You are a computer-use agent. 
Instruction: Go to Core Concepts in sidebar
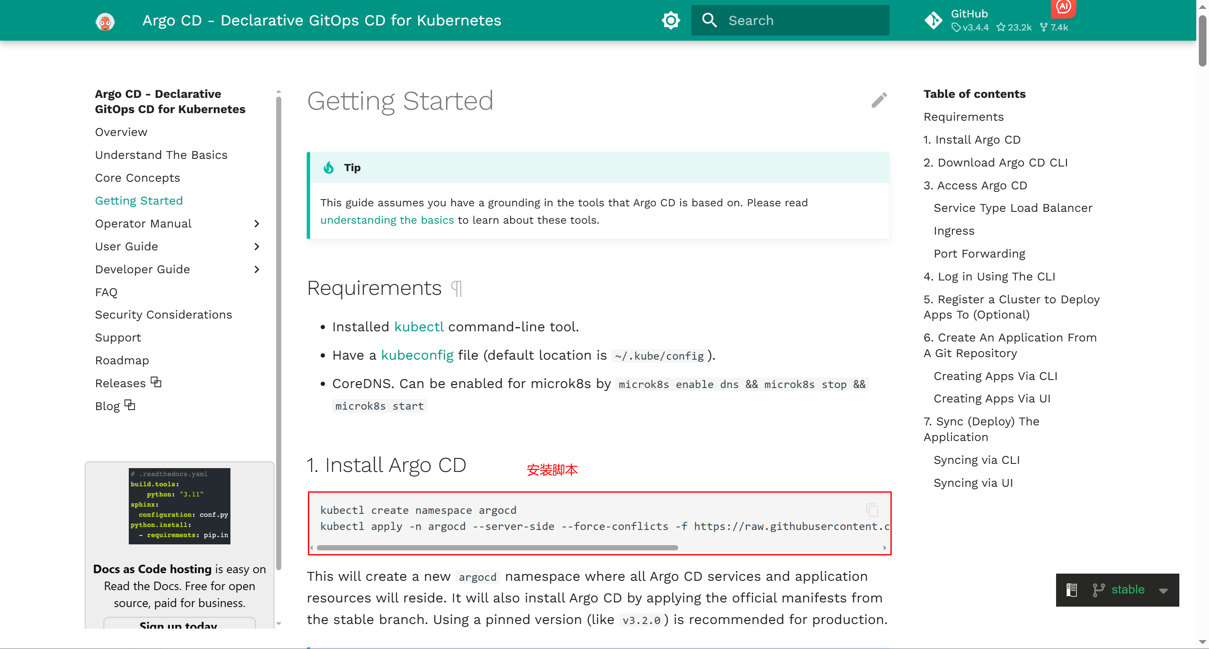(x=138, y=178)
